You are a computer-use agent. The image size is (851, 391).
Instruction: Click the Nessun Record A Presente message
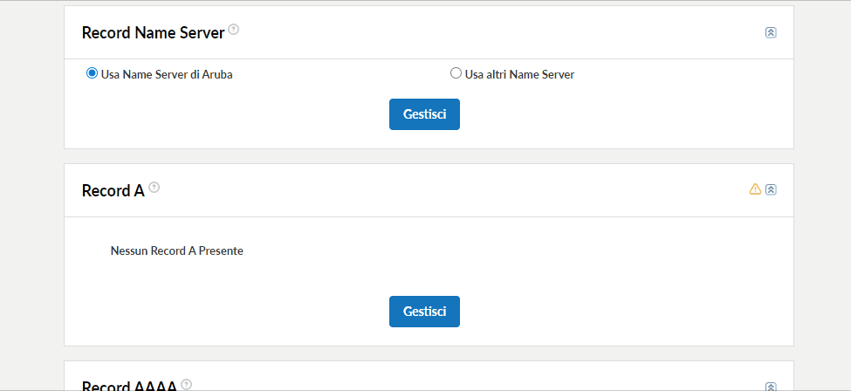pos(177,250)
